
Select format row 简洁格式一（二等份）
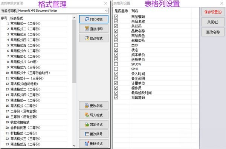point(34,100)
